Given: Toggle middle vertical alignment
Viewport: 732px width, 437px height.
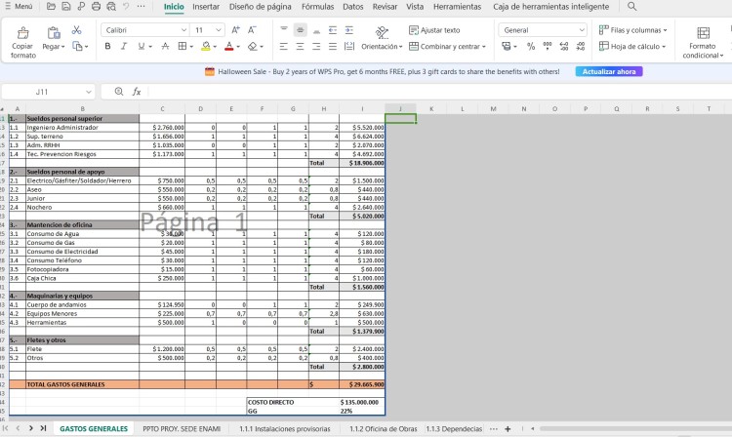Looking at the screenshot, I should [301, 30].
